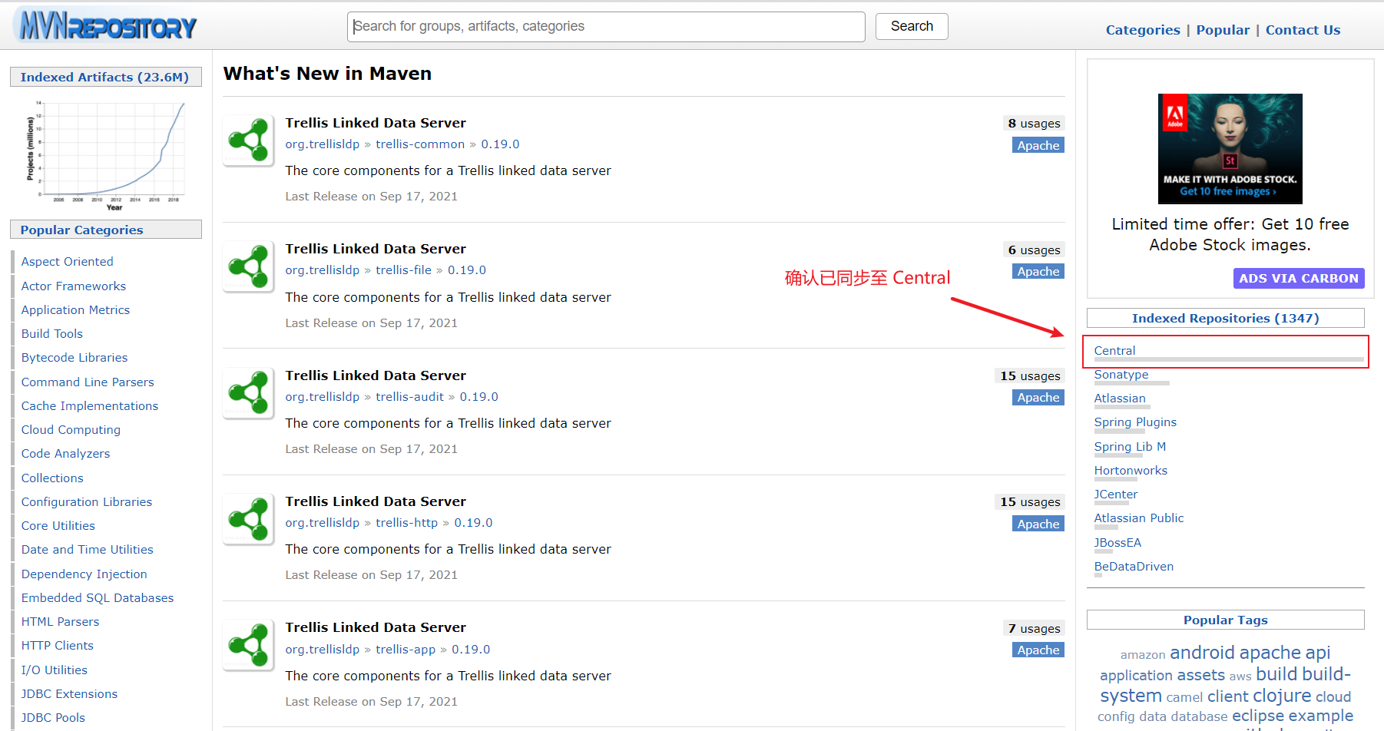Open the Application Metrics category
This screenshot has height=731, width=1384.
coord(75,310)
